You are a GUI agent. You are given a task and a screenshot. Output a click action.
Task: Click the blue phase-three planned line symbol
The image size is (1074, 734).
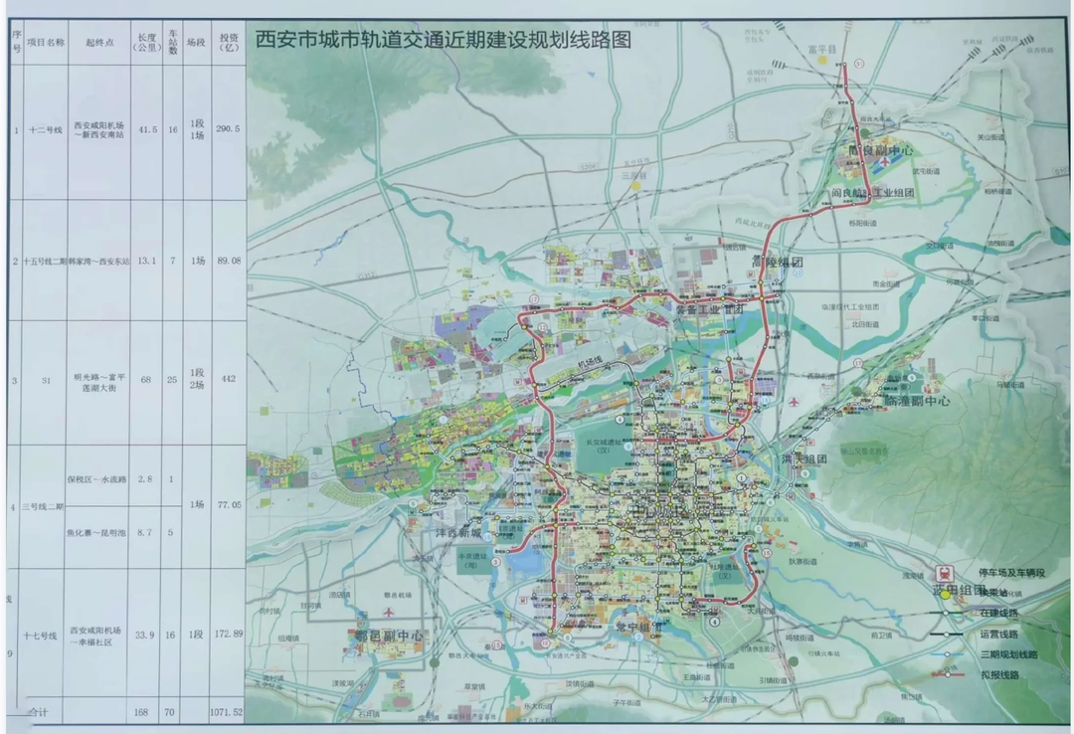coord(948,654)
